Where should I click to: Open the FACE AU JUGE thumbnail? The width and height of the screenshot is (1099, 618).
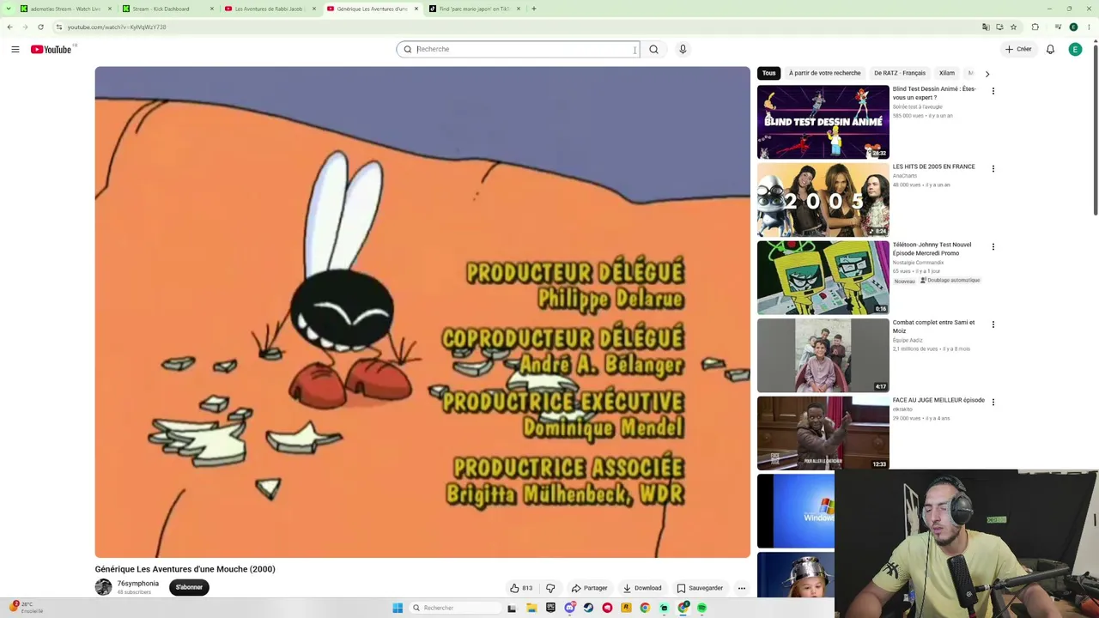coord(823,433)
